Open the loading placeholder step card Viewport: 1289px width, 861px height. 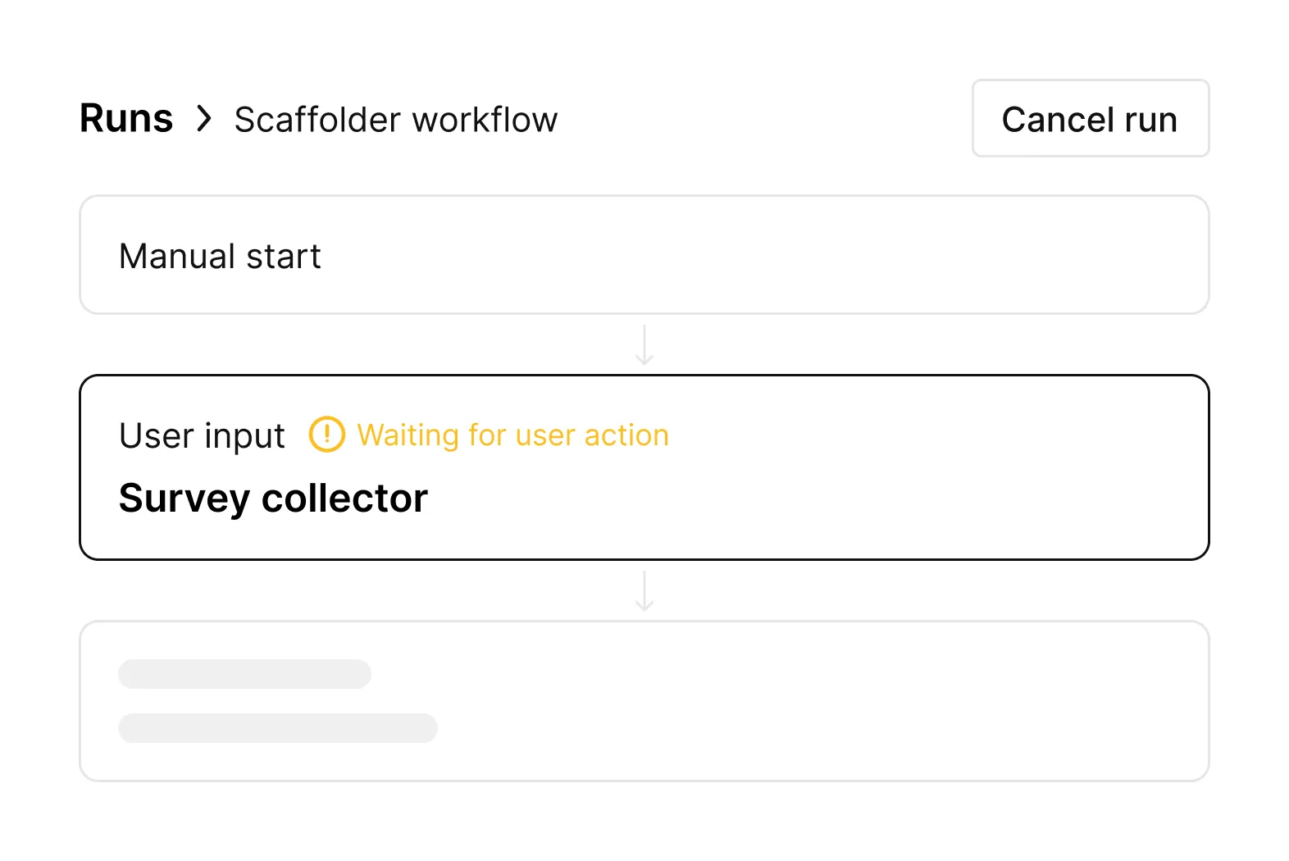pyautogui.click(x=644, y=701)
